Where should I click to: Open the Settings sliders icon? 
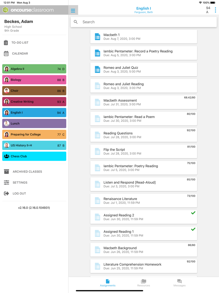[7, 183]
